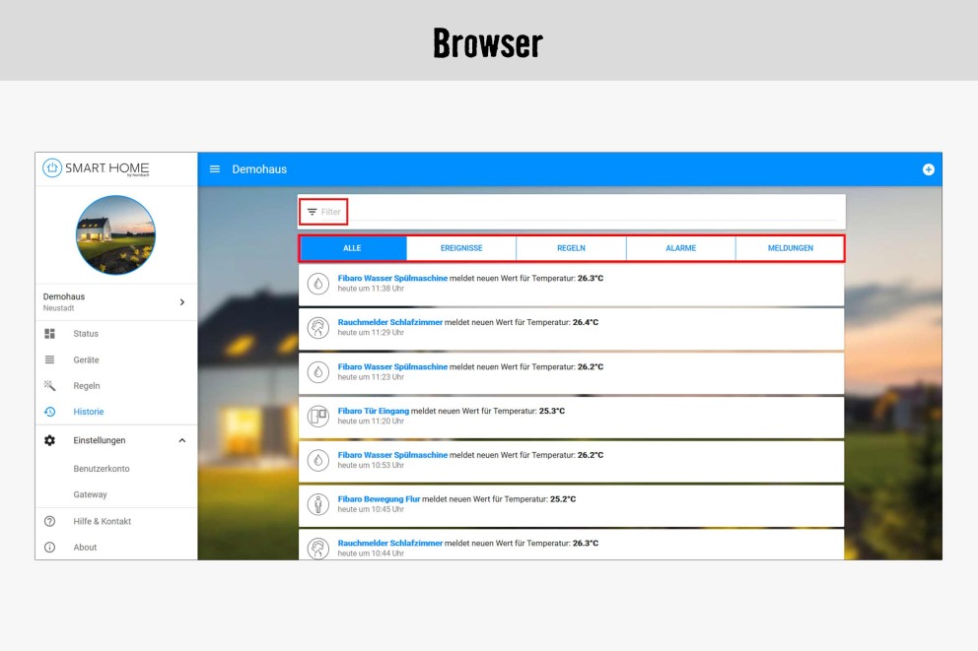Click the Fibaro Tür Eingang device link
Screen dimensions: 978x651
click(373, 411)
